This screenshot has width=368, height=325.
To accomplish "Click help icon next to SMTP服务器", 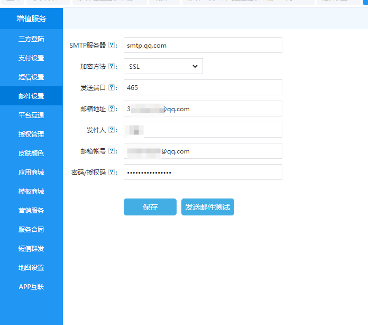I will click(x=112, y=46).
